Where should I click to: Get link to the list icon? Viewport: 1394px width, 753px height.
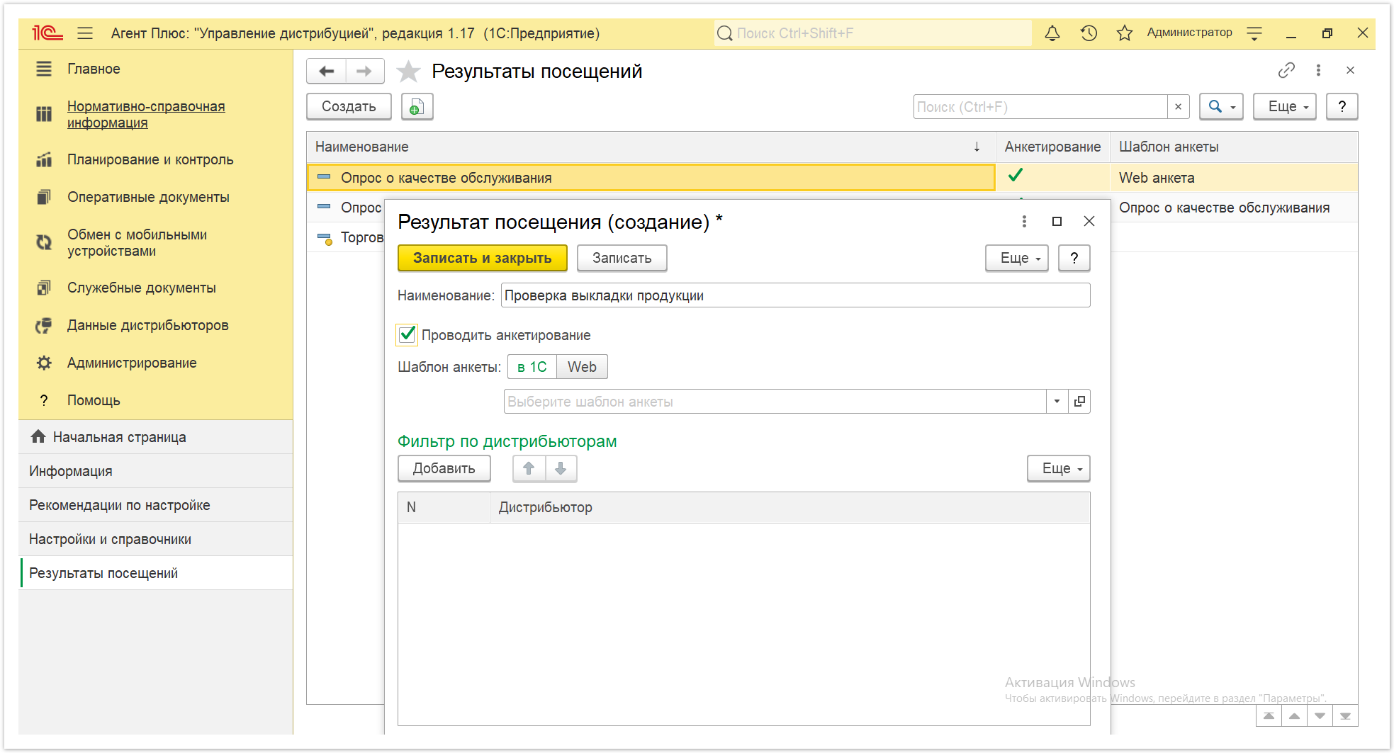coord(1286,70)
